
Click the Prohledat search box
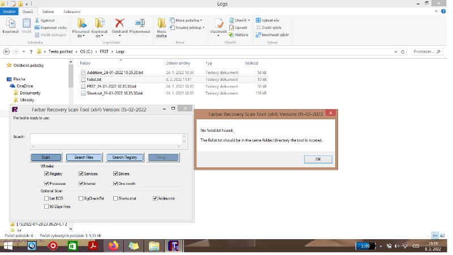click(427, 52)
